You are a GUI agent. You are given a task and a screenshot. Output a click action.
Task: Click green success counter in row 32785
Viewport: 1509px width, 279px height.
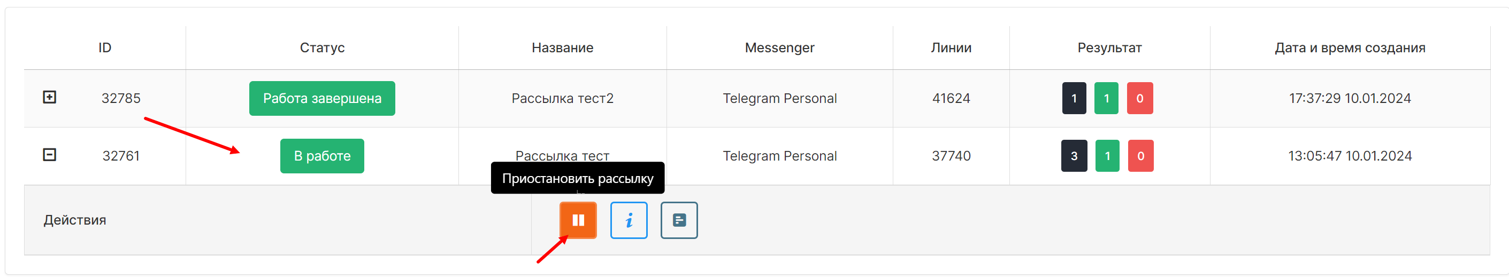pos(1106,98)
